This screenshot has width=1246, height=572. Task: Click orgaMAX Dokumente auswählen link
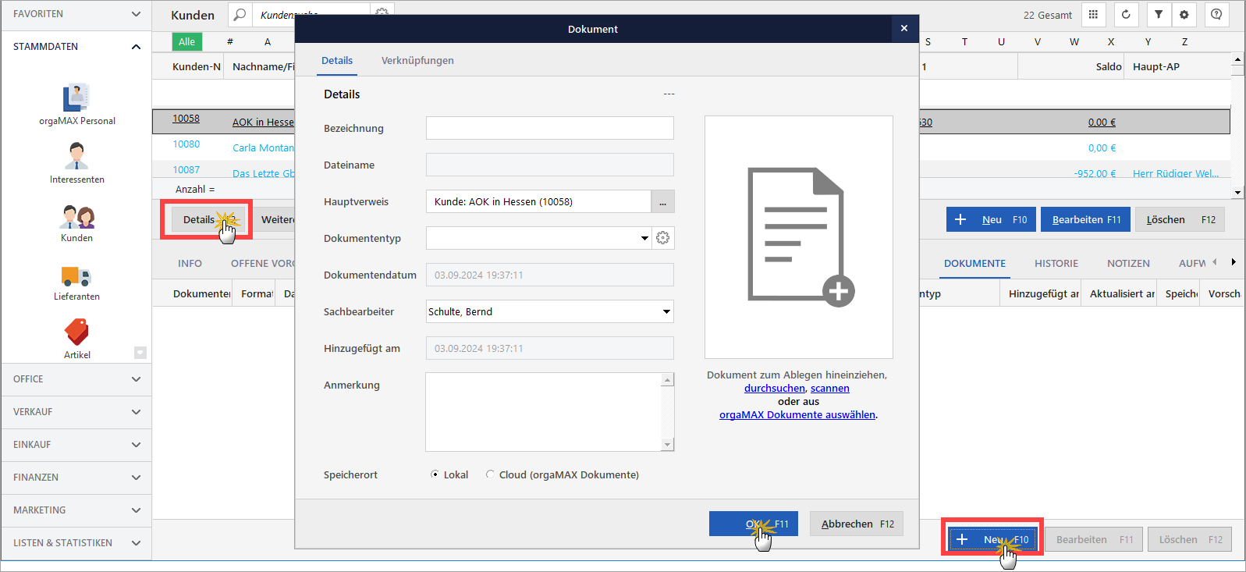point(797,415)
